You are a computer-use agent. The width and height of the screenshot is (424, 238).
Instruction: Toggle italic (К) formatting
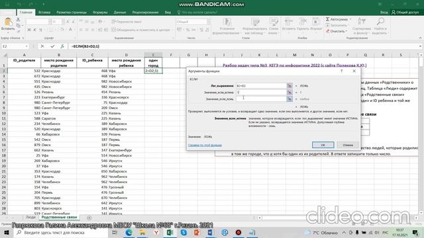(x=34, y=30)
